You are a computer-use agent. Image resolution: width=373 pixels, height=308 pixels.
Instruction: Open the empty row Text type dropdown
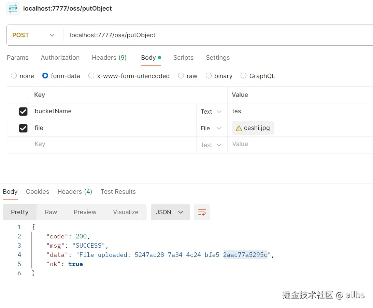(x=211, y=145)
